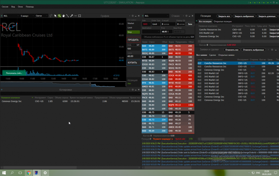Switch to Сделки tab

point(212,55)
